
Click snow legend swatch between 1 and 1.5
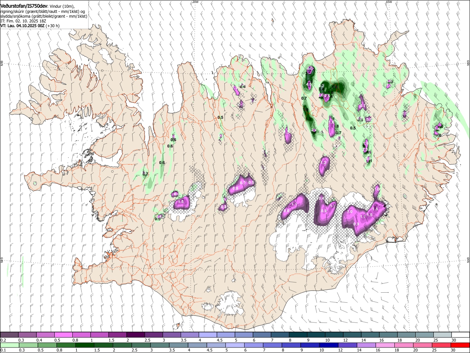pyautogui.click(x=100, y=335)
